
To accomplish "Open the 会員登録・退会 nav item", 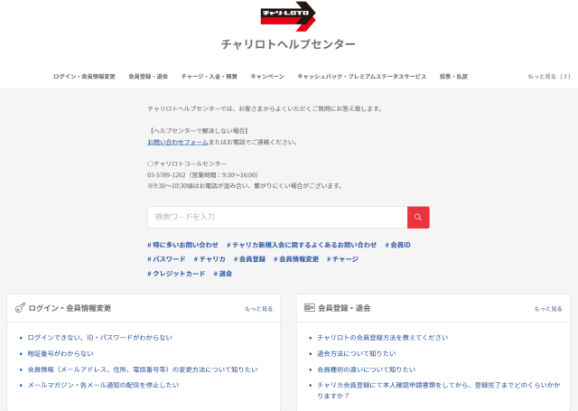I will click(x=148, y=76).
